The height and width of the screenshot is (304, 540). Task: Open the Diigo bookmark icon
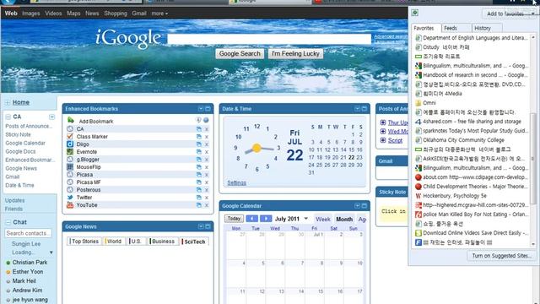click(x=70, y=144)
